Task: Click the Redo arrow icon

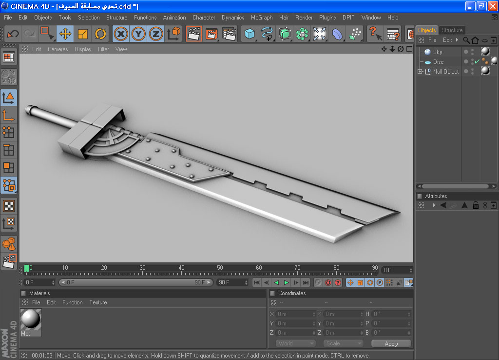Action: [29, 34]
